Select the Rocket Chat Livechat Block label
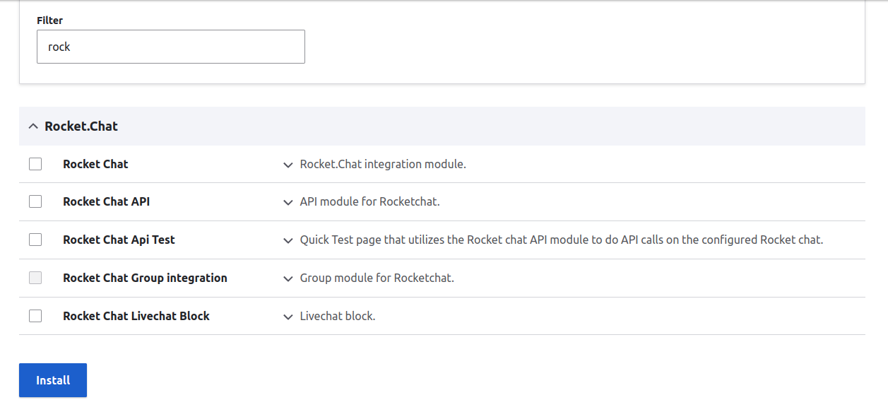The width and height of the screenshot is (888, 412). (136, 316)
